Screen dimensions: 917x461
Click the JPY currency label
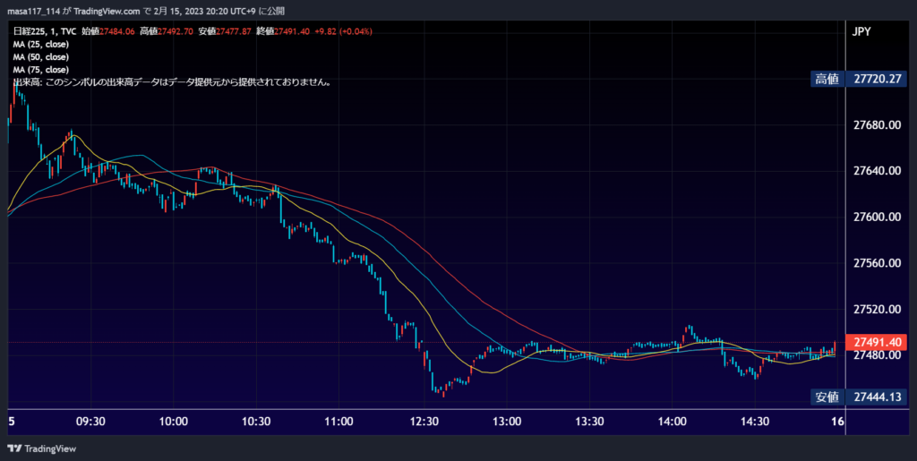pyautogui.click(x=861, y=31)
